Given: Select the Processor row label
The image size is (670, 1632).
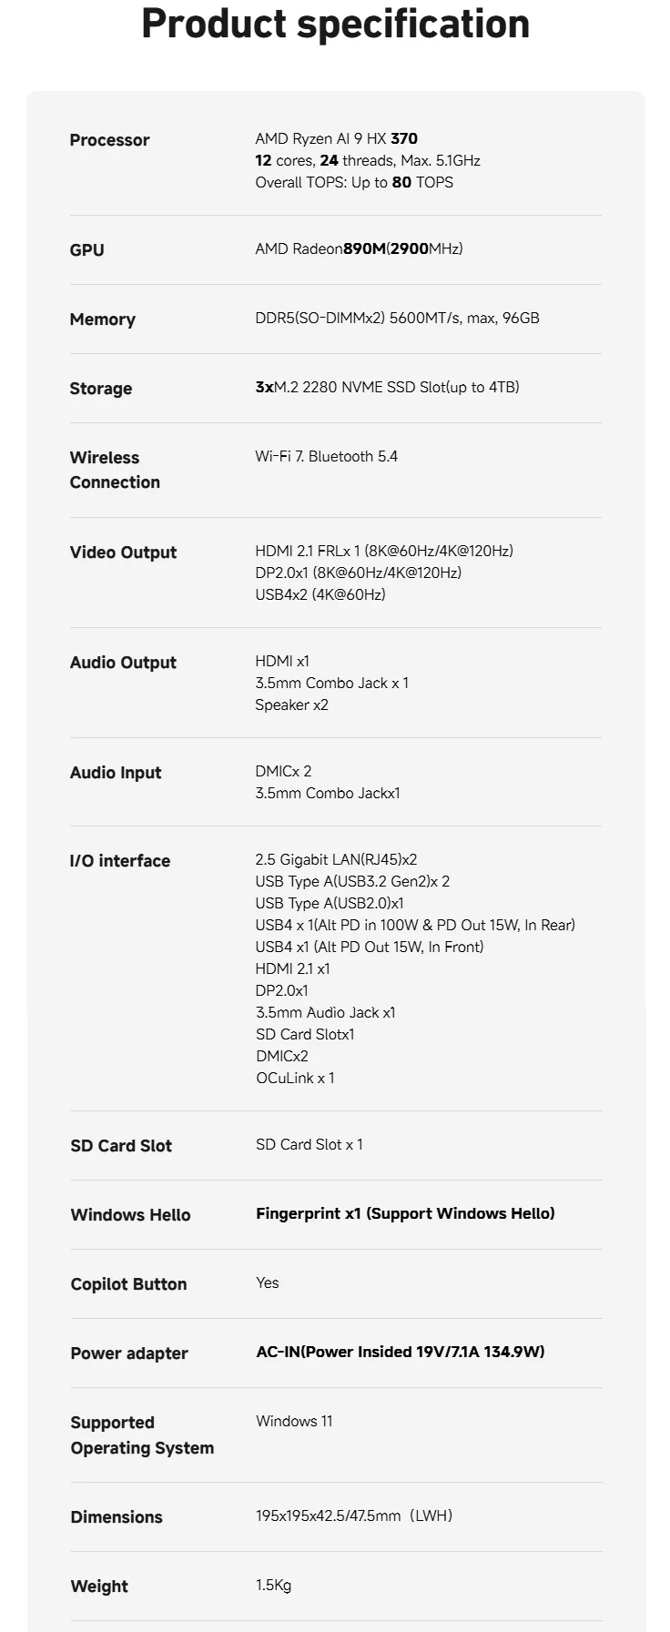Looking at the screenshot, I should tap(109, 140).
